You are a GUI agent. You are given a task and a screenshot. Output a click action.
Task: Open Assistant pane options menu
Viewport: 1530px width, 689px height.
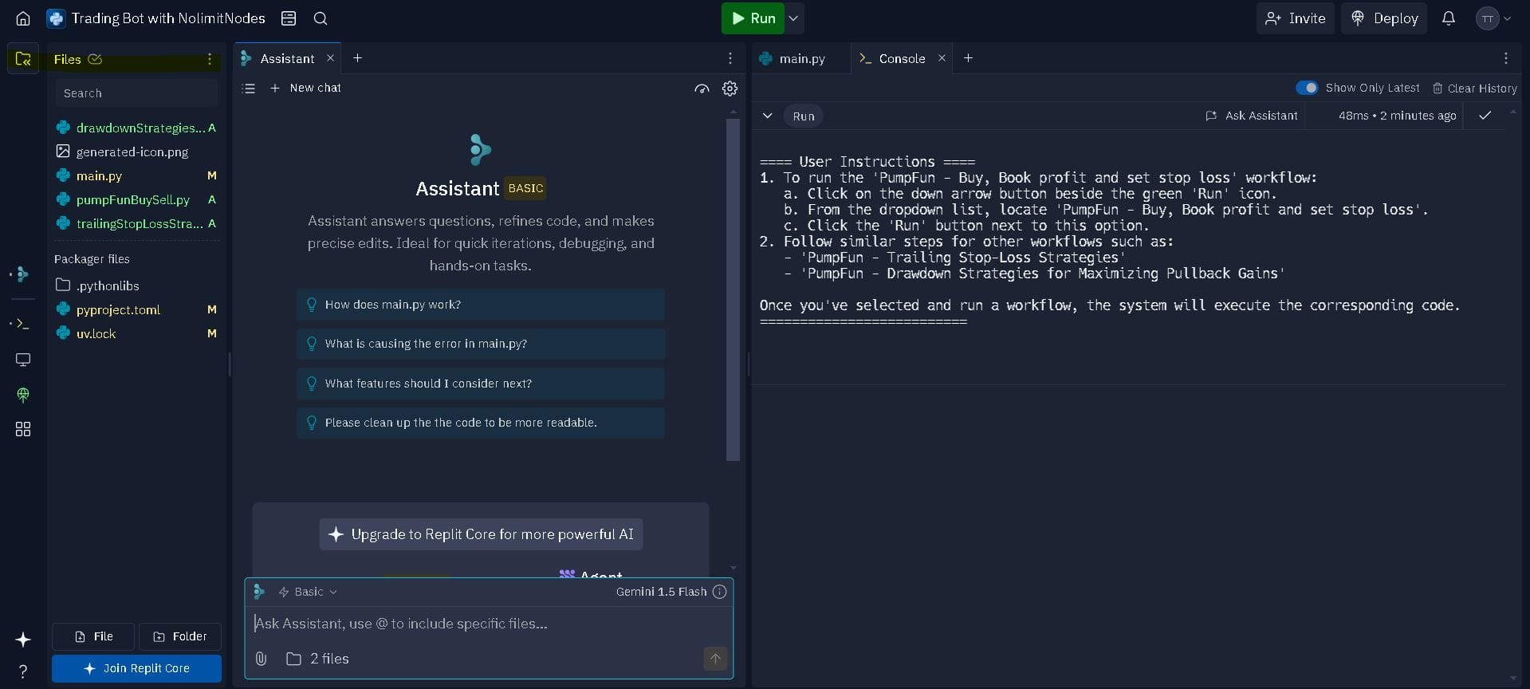[x=730, y=58]
